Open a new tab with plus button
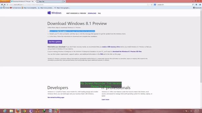 [x=64, y=1]
